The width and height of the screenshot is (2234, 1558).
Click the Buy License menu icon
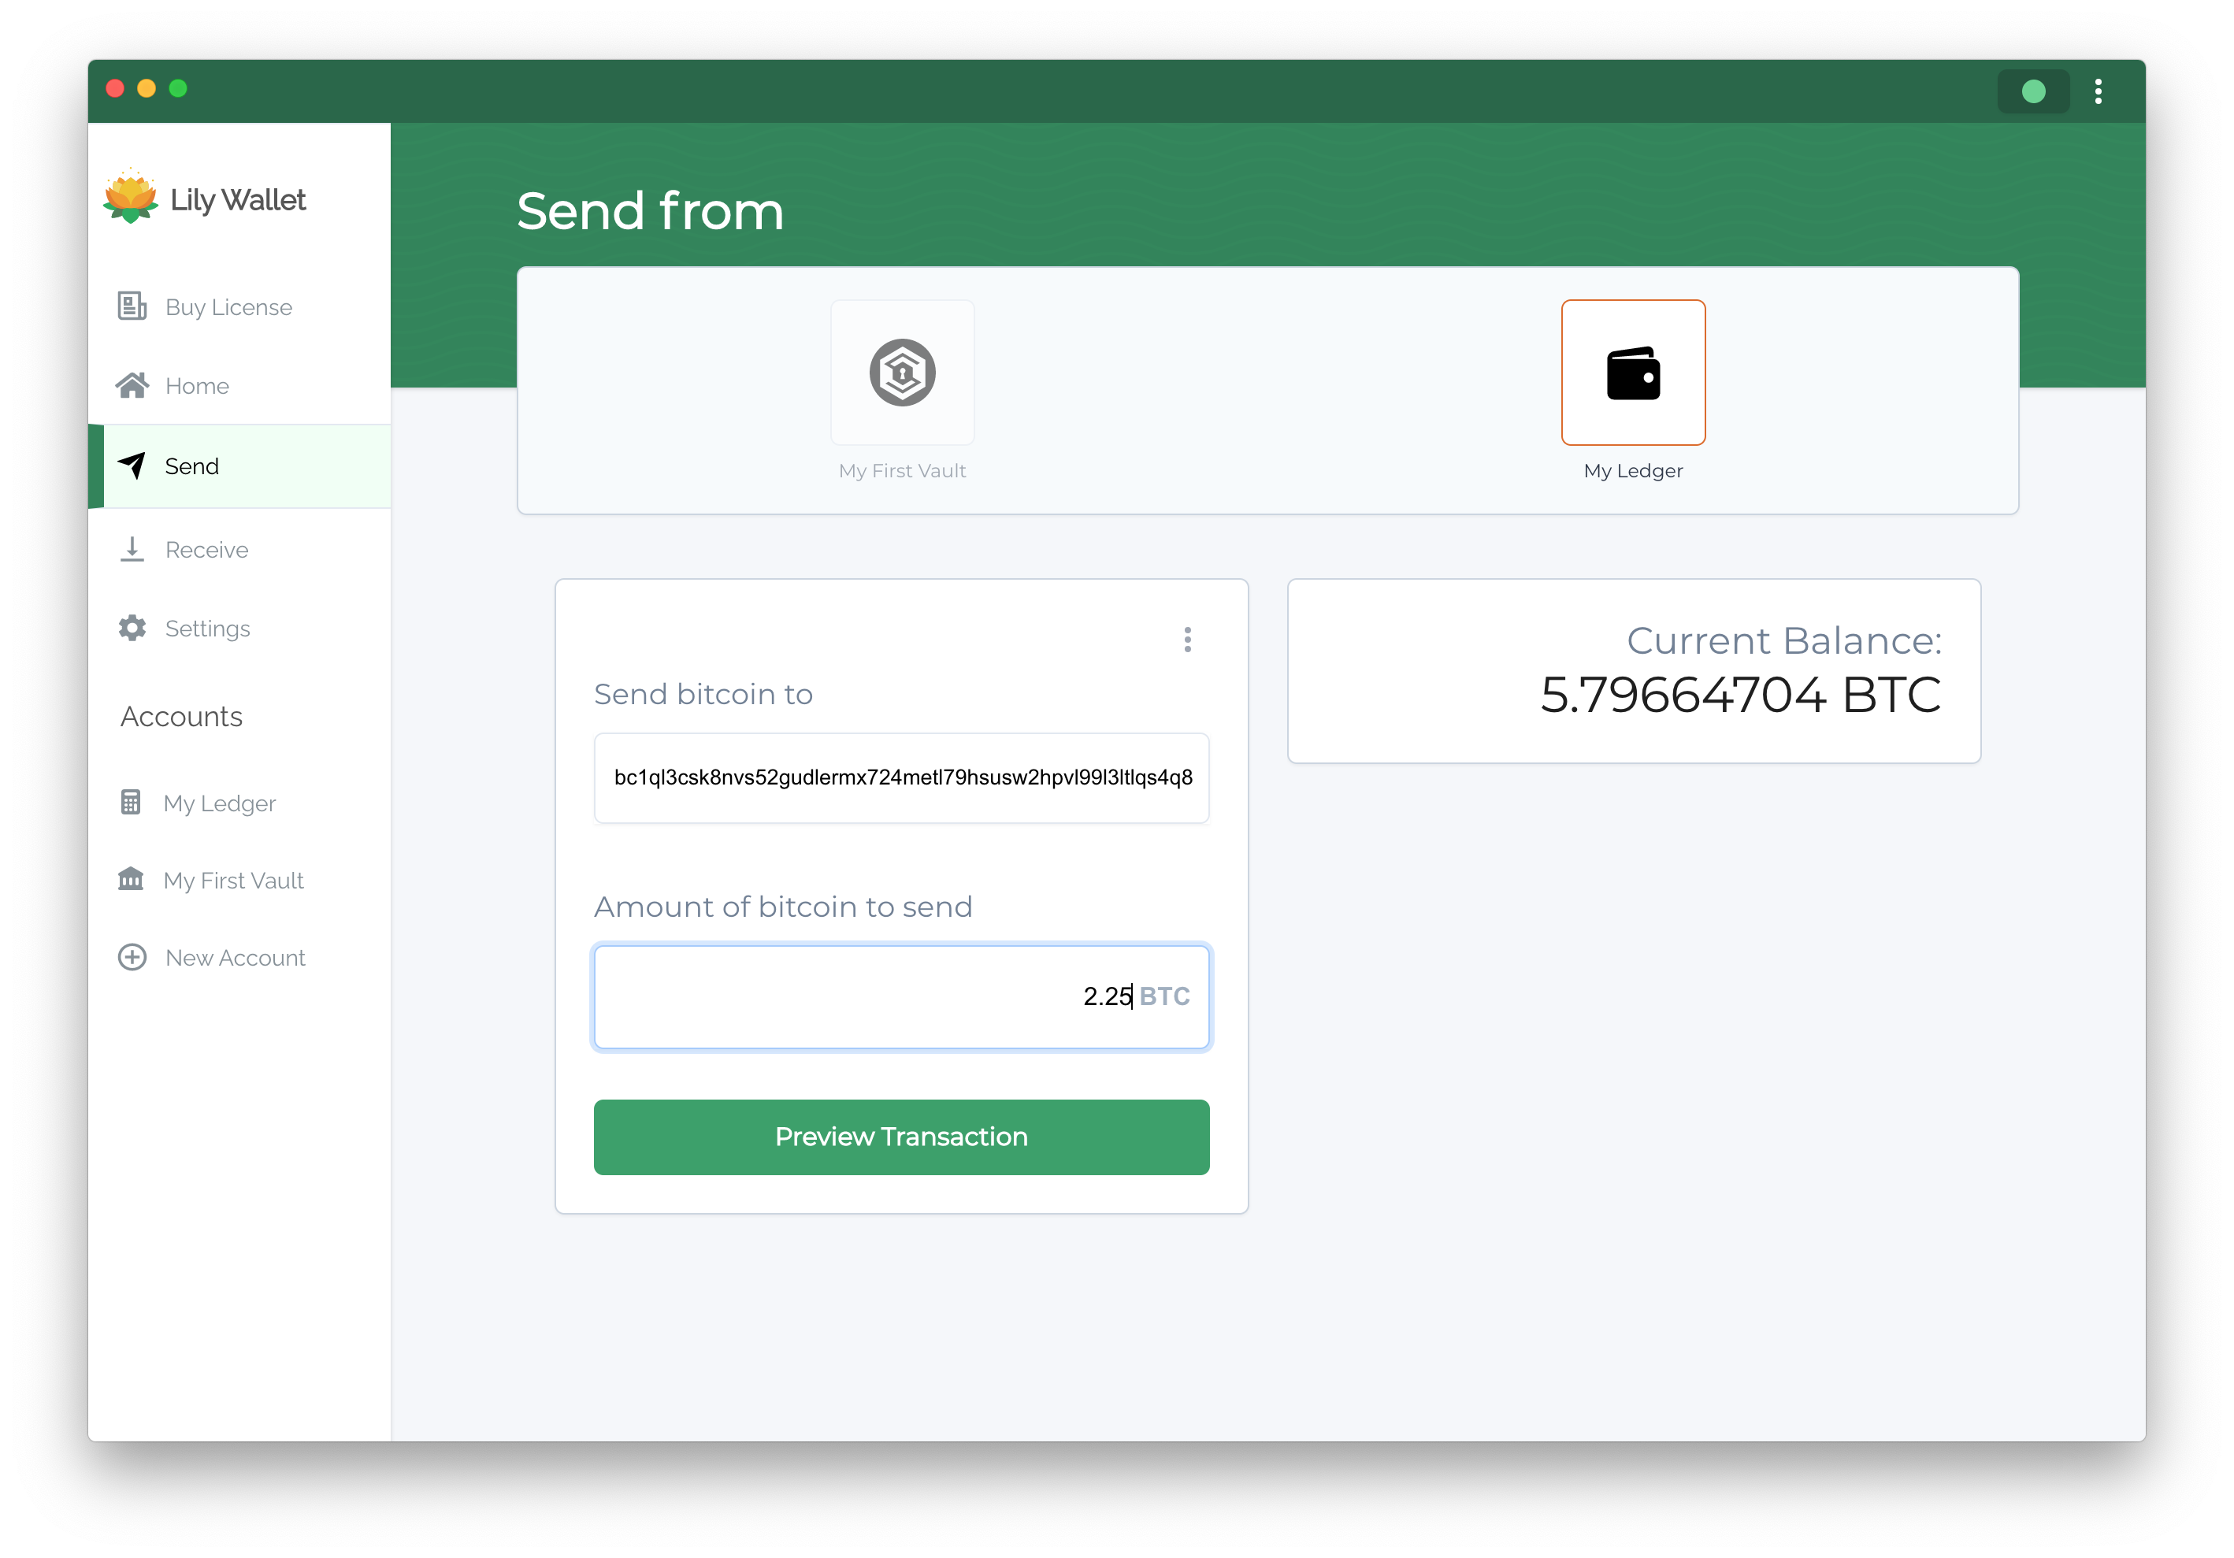coord(132,307)
